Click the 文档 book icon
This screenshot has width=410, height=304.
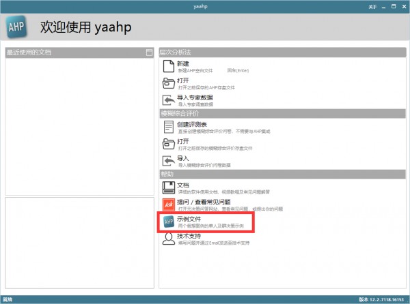(x=168, y=187)
